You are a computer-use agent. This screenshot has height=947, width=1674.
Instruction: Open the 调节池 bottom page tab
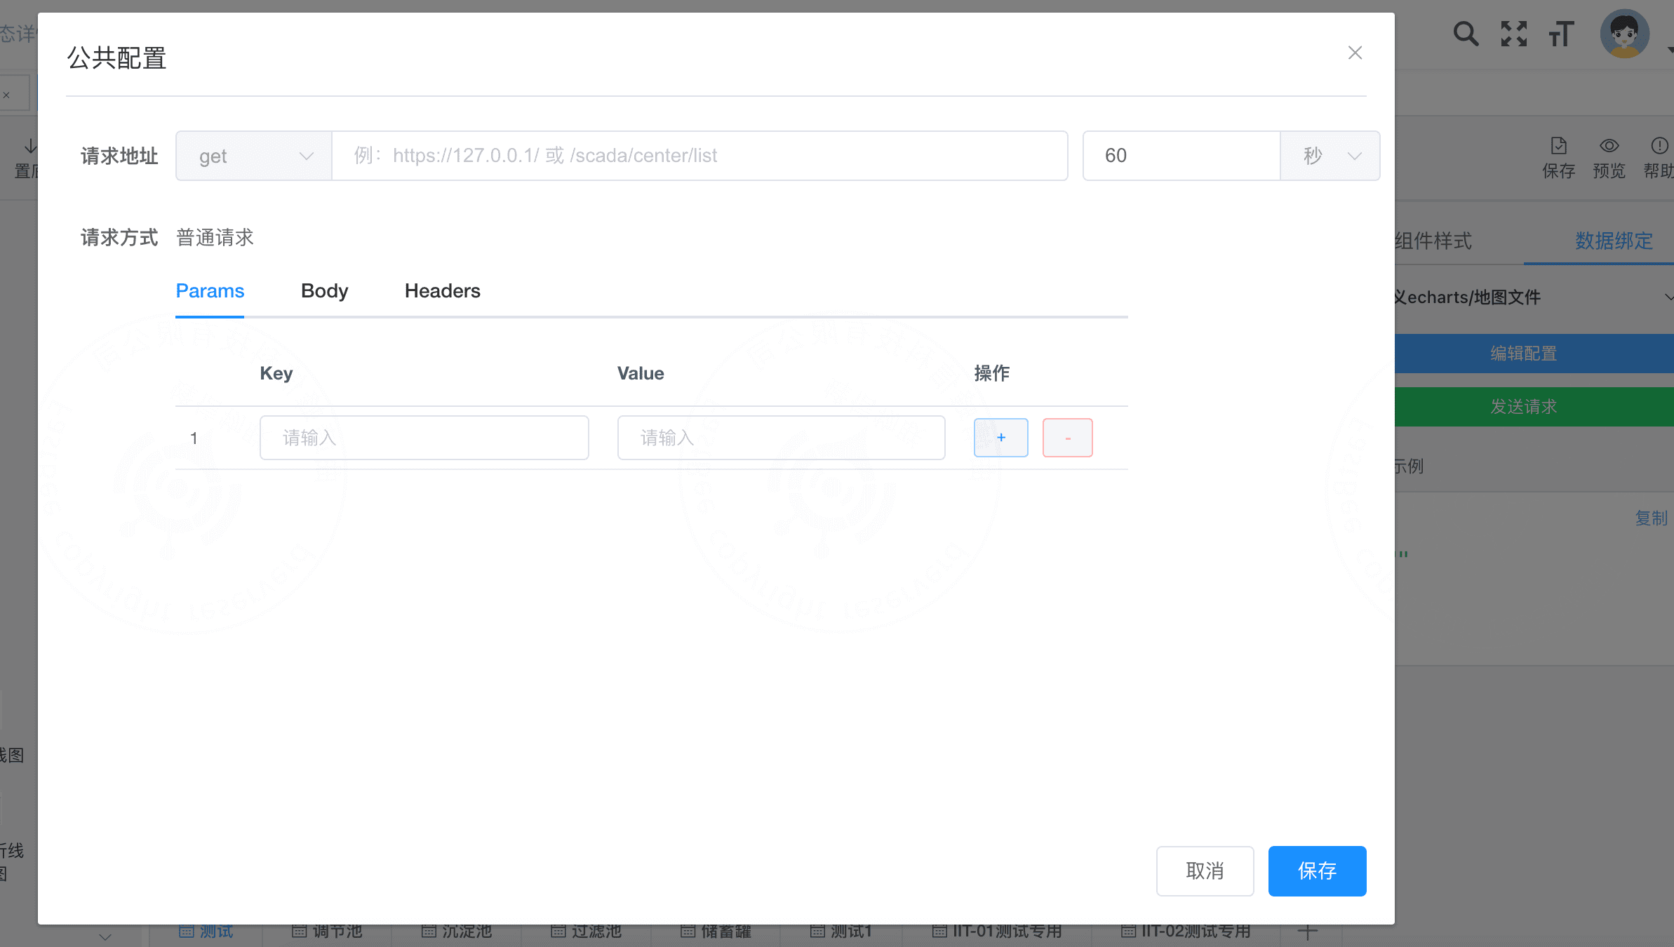[327, 932]
